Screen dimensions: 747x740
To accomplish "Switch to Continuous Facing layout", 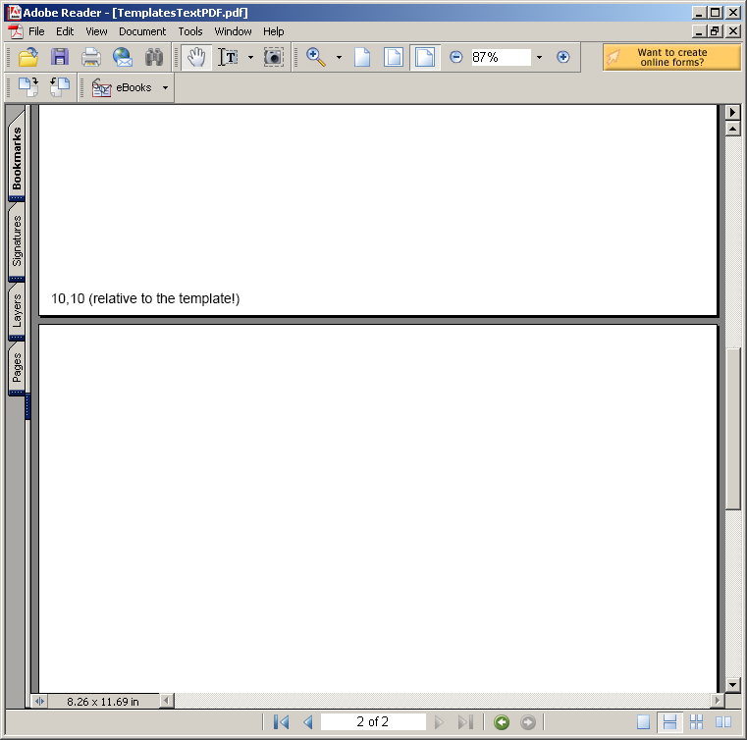I will point(696,722).
